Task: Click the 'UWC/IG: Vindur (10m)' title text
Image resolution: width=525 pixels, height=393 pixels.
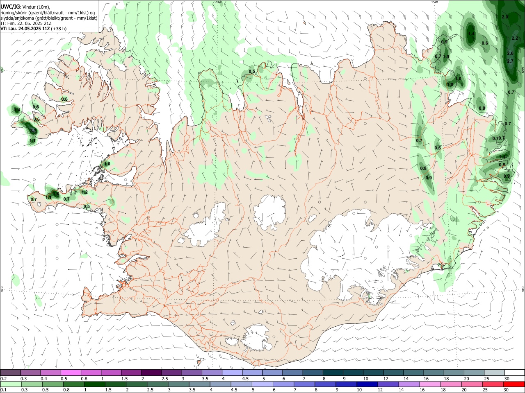Action: 25,7
